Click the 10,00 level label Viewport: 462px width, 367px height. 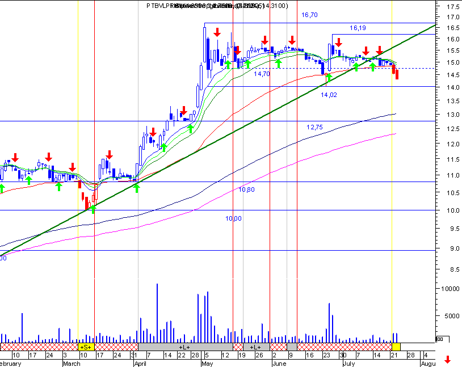(233, 218)
